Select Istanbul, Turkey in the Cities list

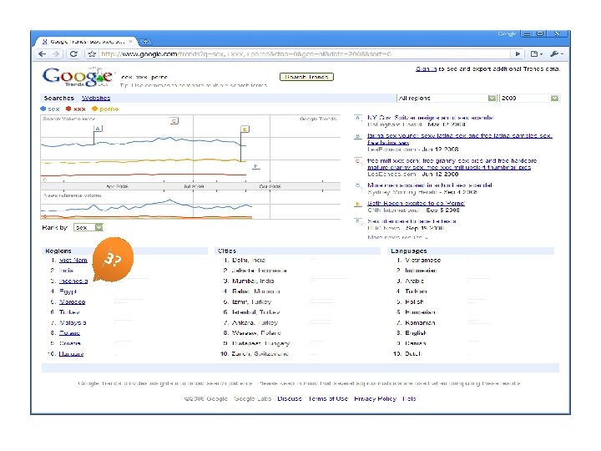tap(255, 312)
